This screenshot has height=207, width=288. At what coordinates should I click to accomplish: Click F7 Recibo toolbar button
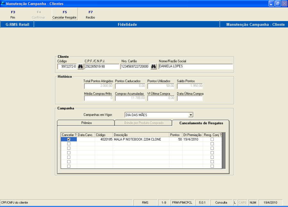tap(90, 14)
